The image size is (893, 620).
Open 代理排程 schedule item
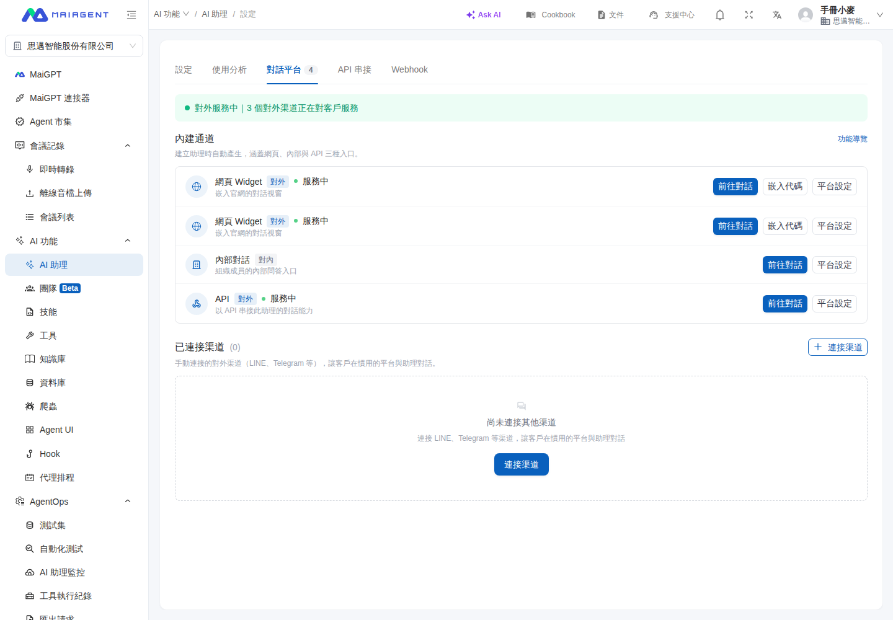74,477
